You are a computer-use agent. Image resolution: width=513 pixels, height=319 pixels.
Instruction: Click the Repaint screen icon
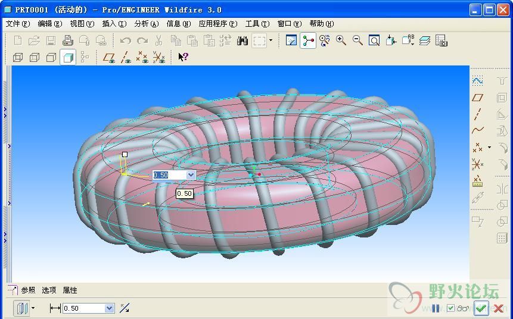click(x=291, y=40)
